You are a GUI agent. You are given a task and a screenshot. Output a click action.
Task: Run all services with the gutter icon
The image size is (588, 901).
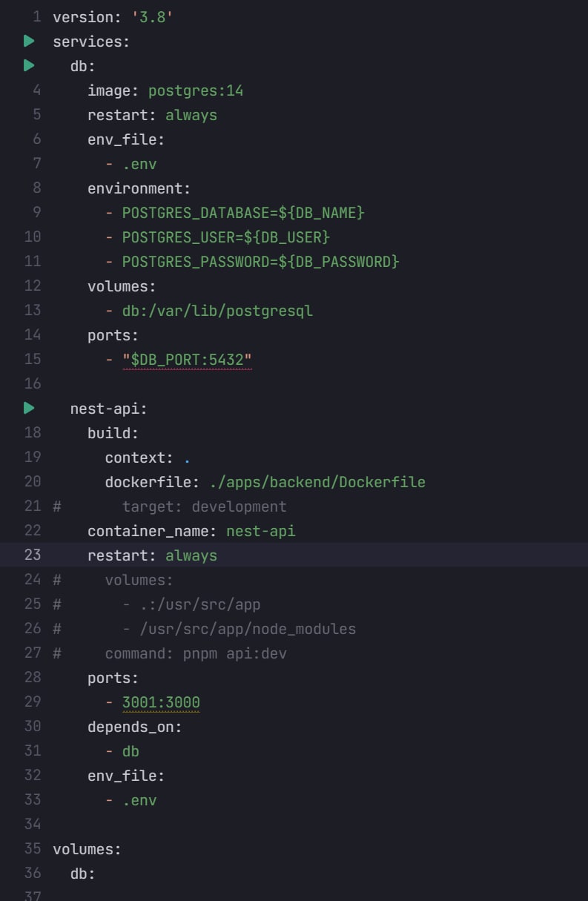(x=29, y=42)
